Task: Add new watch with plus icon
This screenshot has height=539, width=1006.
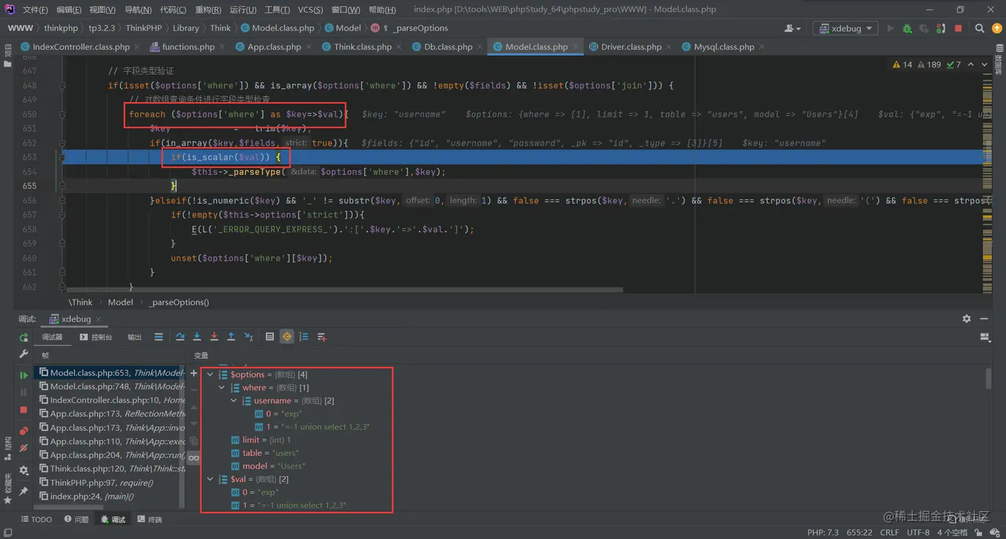Action: [x=194, y=374]
